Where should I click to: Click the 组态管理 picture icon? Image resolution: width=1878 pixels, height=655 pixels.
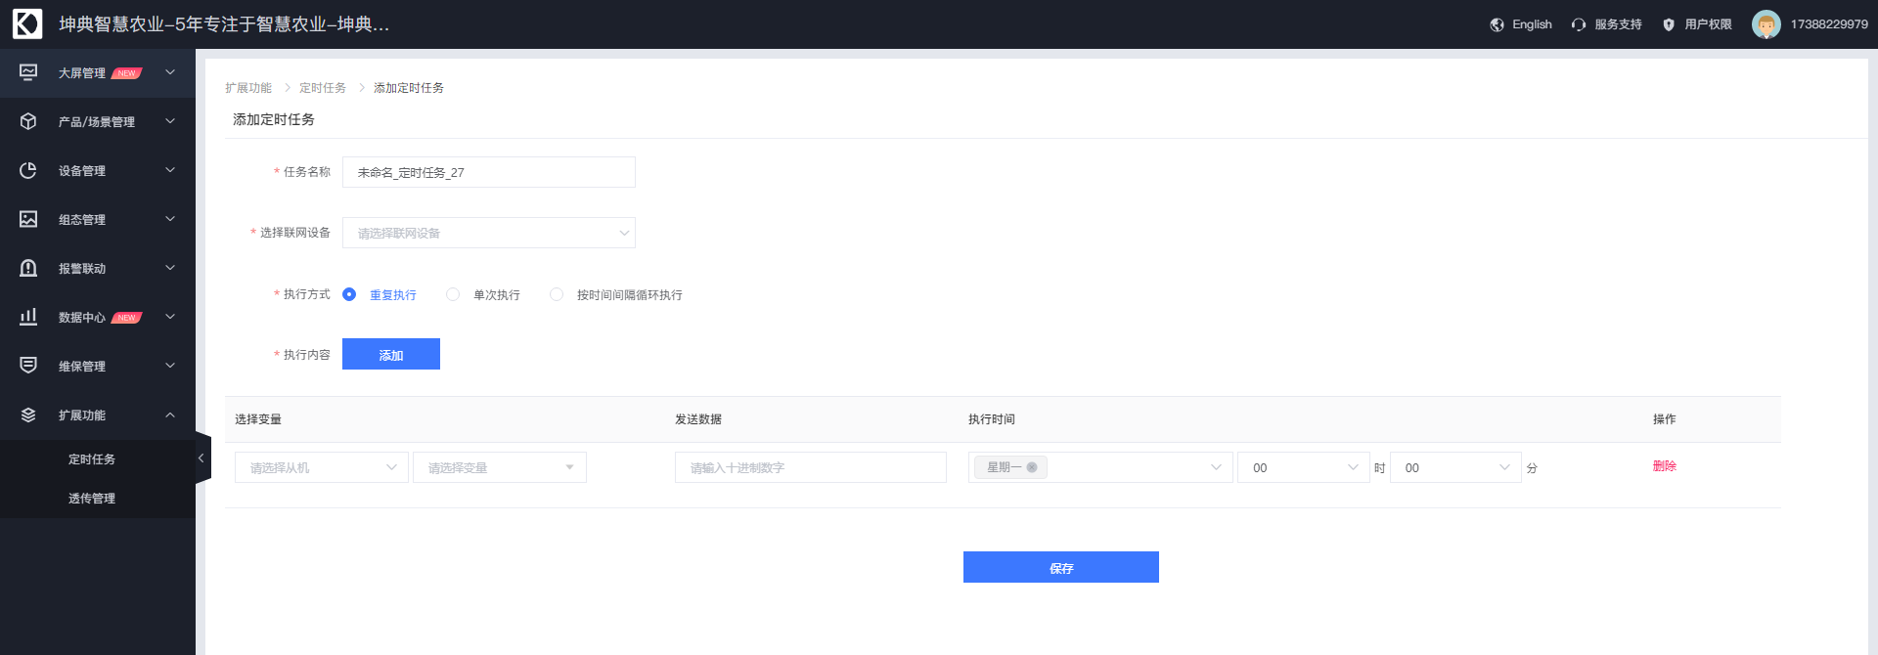[x=28, y=219]
